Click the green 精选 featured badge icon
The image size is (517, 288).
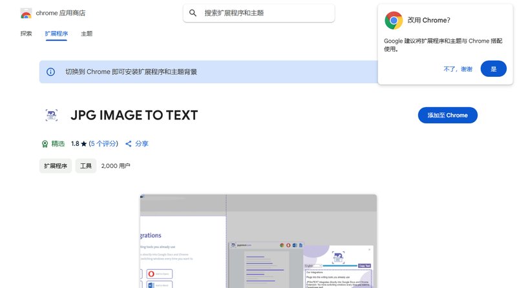(x=45, y=144)
